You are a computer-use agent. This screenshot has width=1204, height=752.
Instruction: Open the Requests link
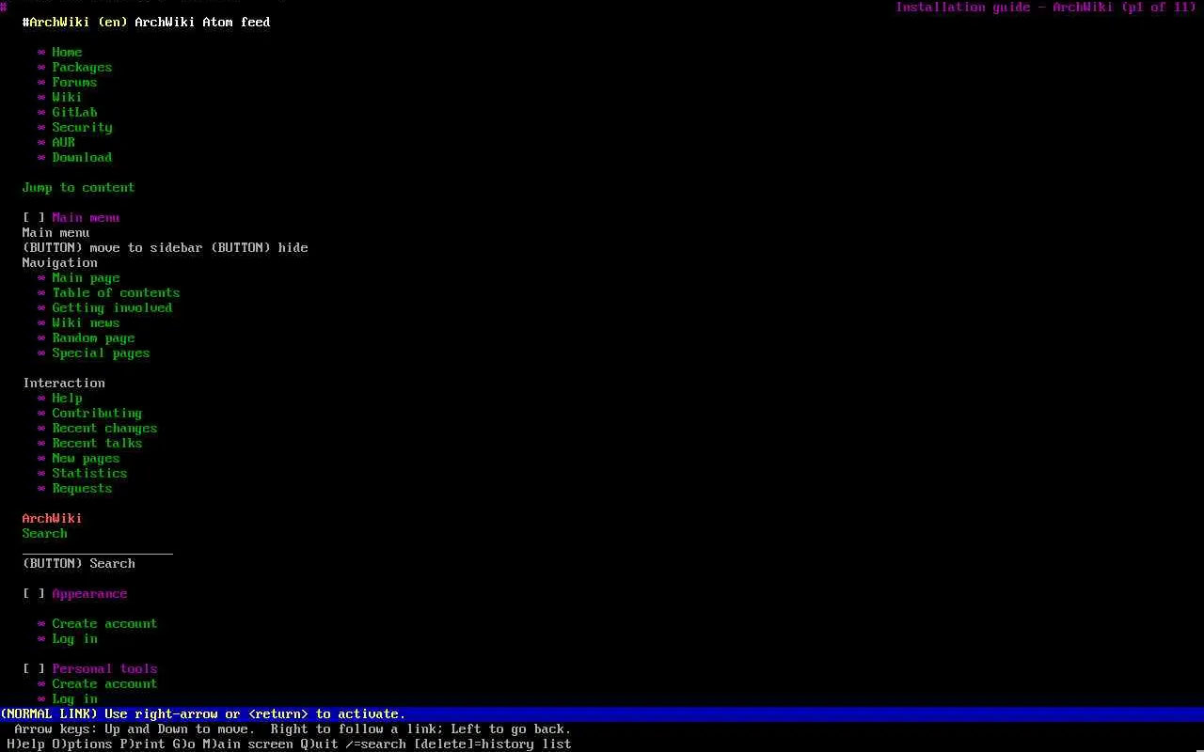[x=82, y=488]
